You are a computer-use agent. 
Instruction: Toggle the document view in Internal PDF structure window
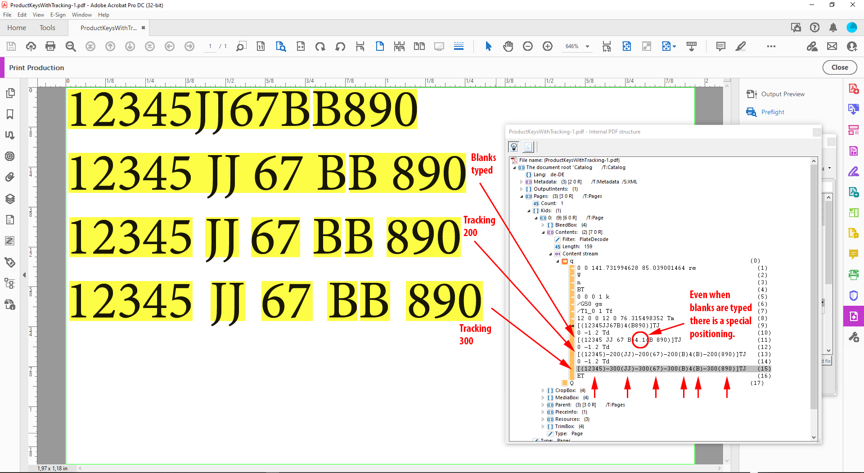pyautogui.click(x=527, y=147)
